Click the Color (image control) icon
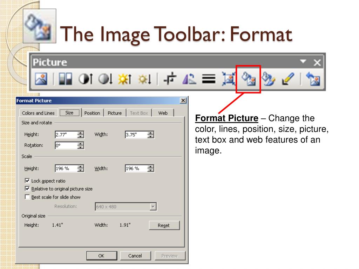Image resolution: width=359 pixels, height=269 pixels. pos(65,79)
